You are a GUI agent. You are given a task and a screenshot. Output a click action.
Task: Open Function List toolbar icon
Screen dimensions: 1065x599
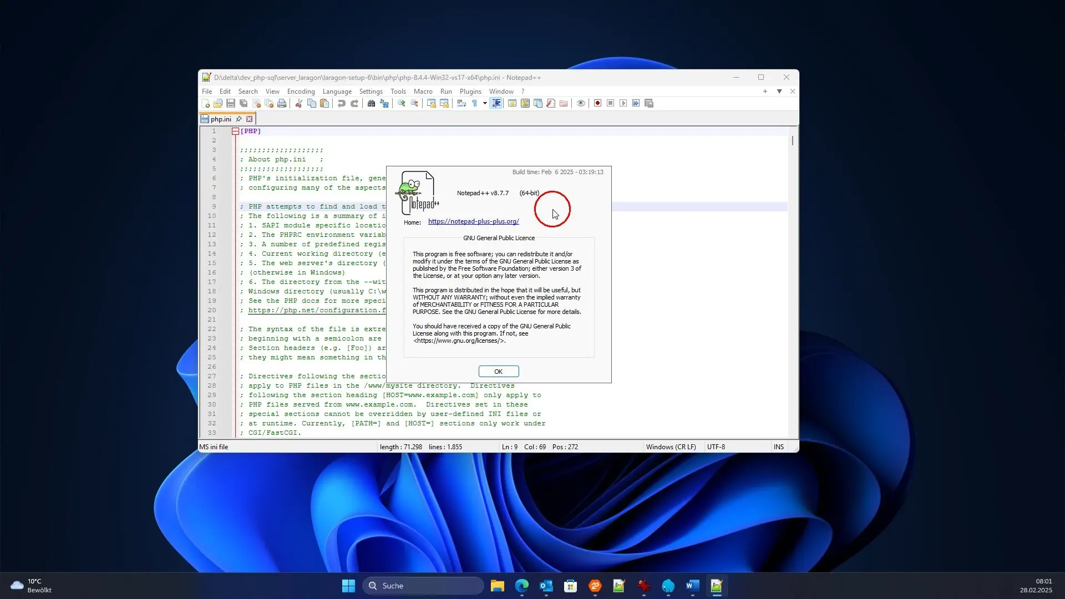(x=551, y=103)
